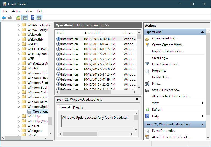Click the Properties sheet icon
Viewport: 211px width, 147px height.
pos(147,71)
